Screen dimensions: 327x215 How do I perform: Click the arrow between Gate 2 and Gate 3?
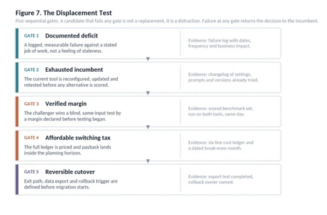[x=148, y=93]
